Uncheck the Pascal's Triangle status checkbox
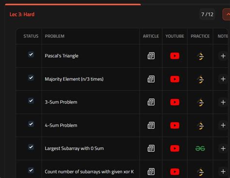Image resolution: width=230 pixels, height=178 pixels. tap(31, 54)
